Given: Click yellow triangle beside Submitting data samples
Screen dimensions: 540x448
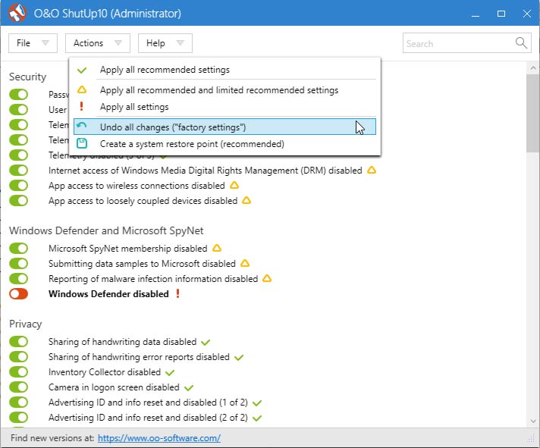Looking at the screenshot, I should coord(245,263).
